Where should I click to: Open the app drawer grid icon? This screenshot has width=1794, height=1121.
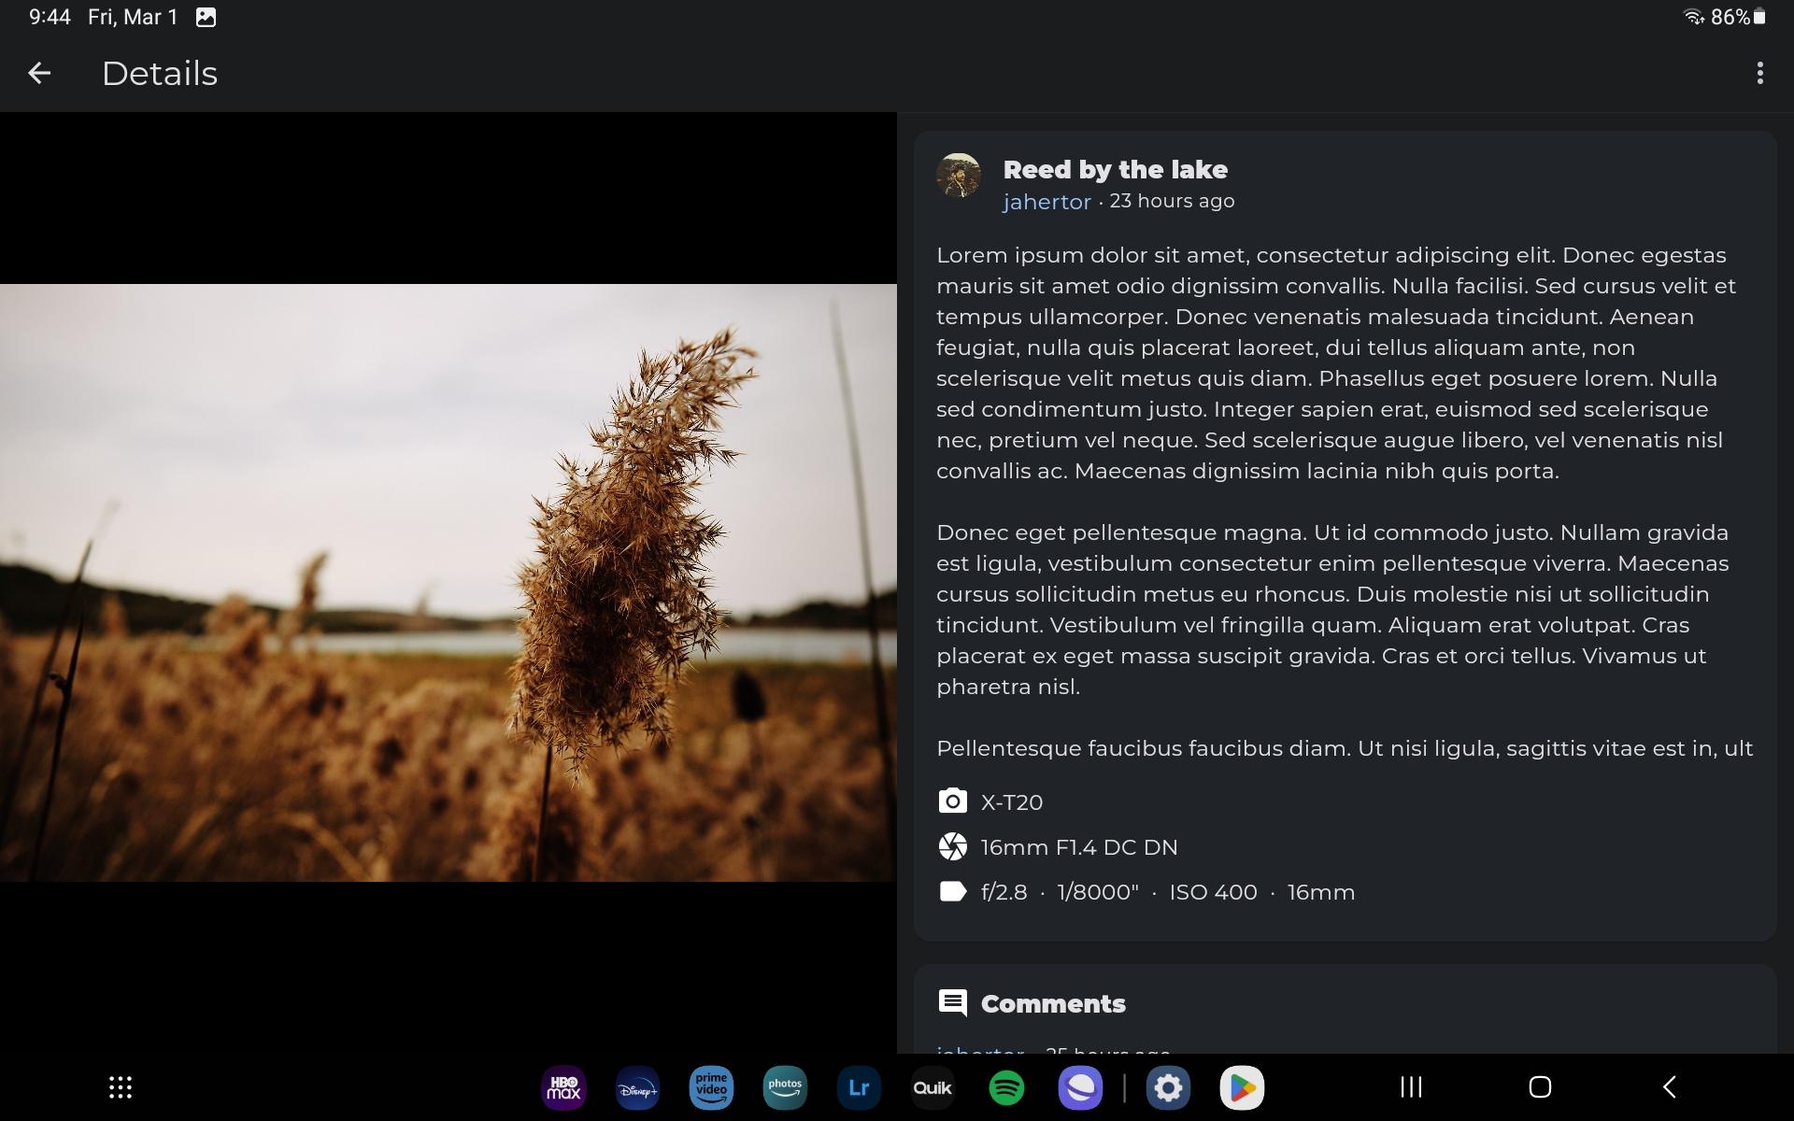(121, 1086)
